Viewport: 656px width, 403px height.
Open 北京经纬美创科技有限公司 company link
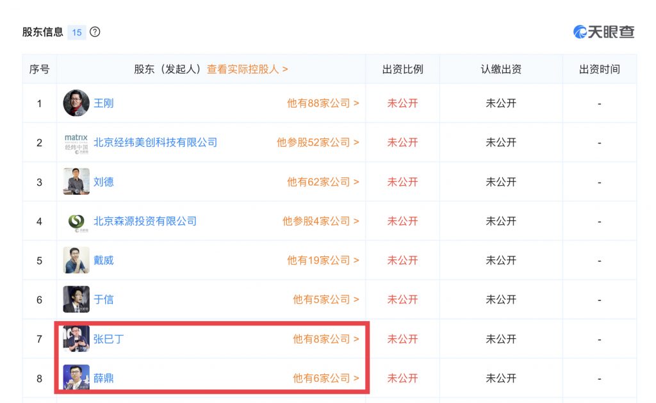point(156,142)
